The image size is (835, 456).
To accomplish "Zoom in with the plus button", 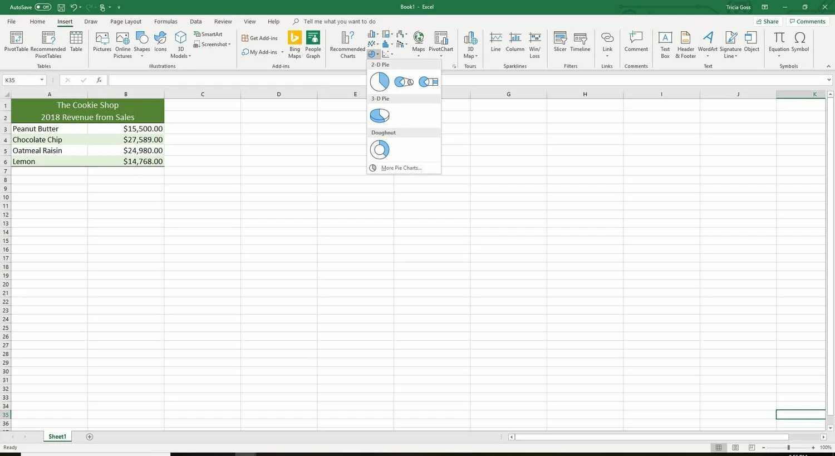I will click(813, 448).
